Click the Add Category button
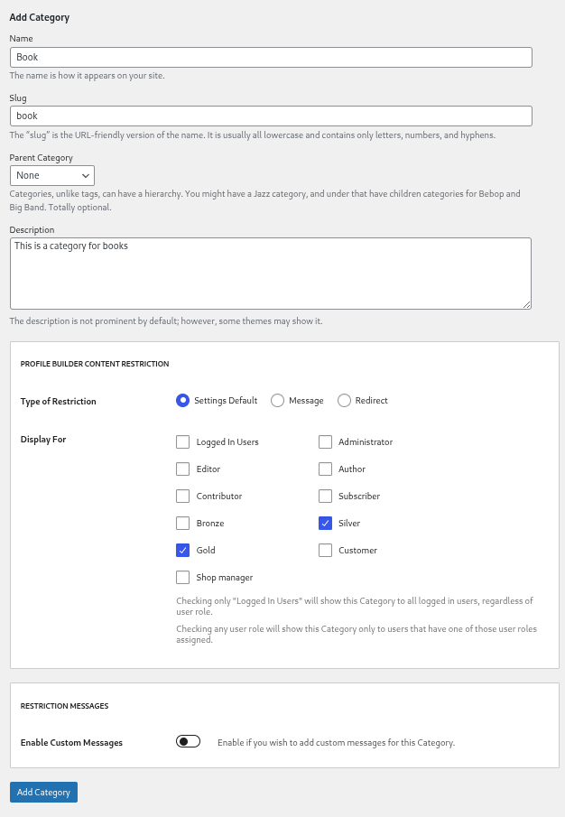The image size is (565, 817). [43, 792]
